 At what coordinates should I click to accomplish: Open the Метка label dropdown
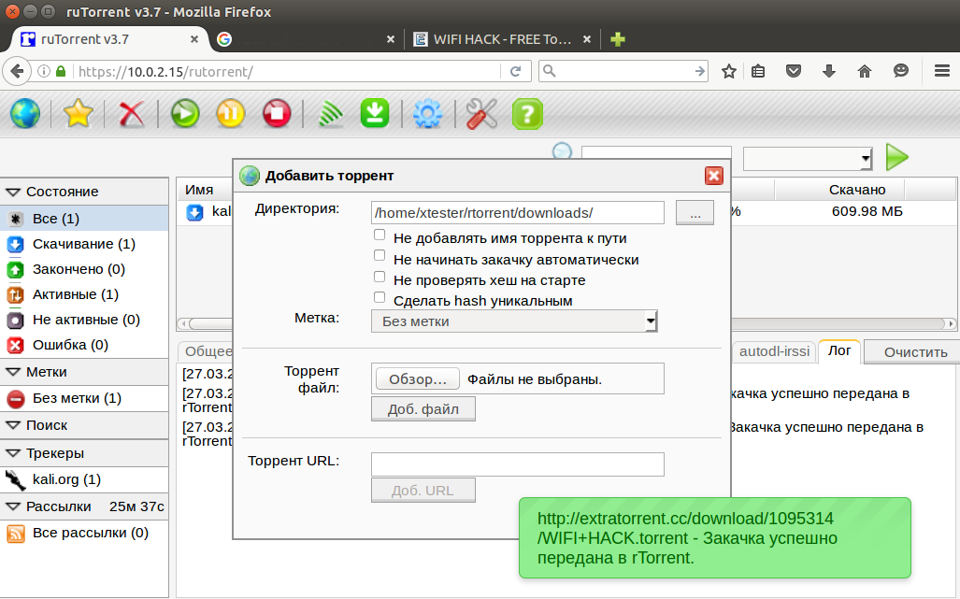pyautogui.click(x=514, y=321)
